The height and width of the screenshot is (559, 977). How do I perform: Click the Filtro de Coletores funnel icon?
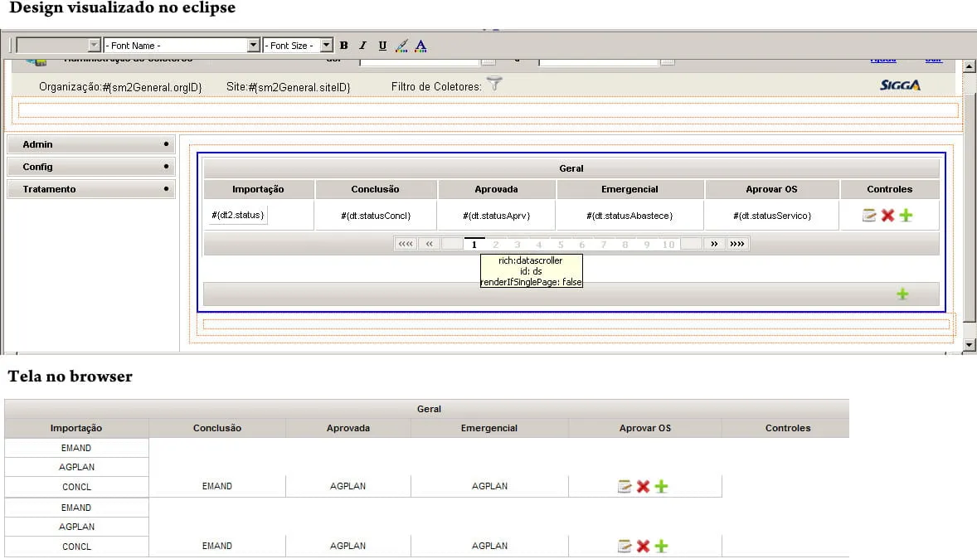[x=494, y=84]
